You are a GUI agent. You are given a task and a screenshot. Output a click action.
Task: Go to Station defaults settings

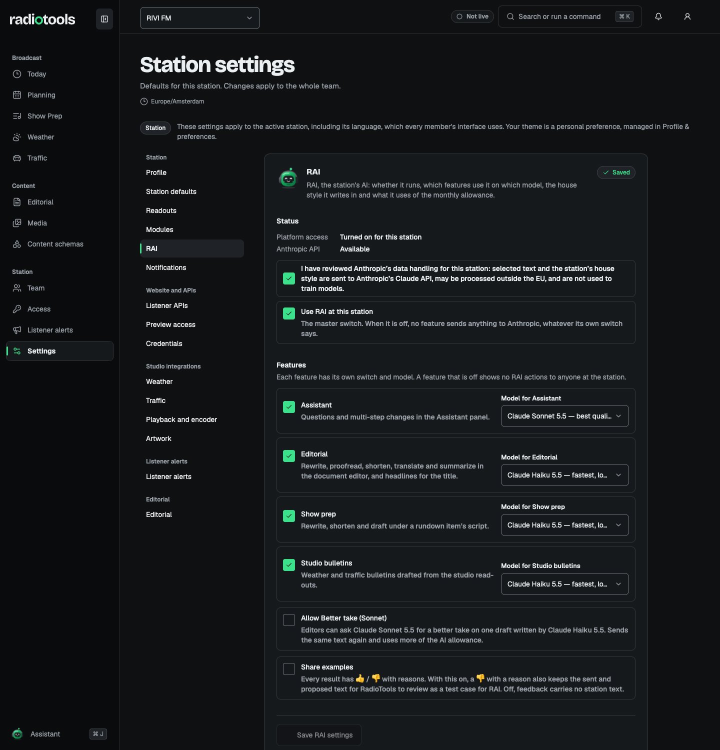click(x=192, y=191)
